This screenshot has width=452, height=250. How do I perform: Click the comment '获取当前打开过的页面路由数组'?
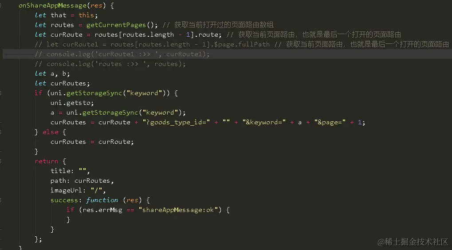point(224,25)
